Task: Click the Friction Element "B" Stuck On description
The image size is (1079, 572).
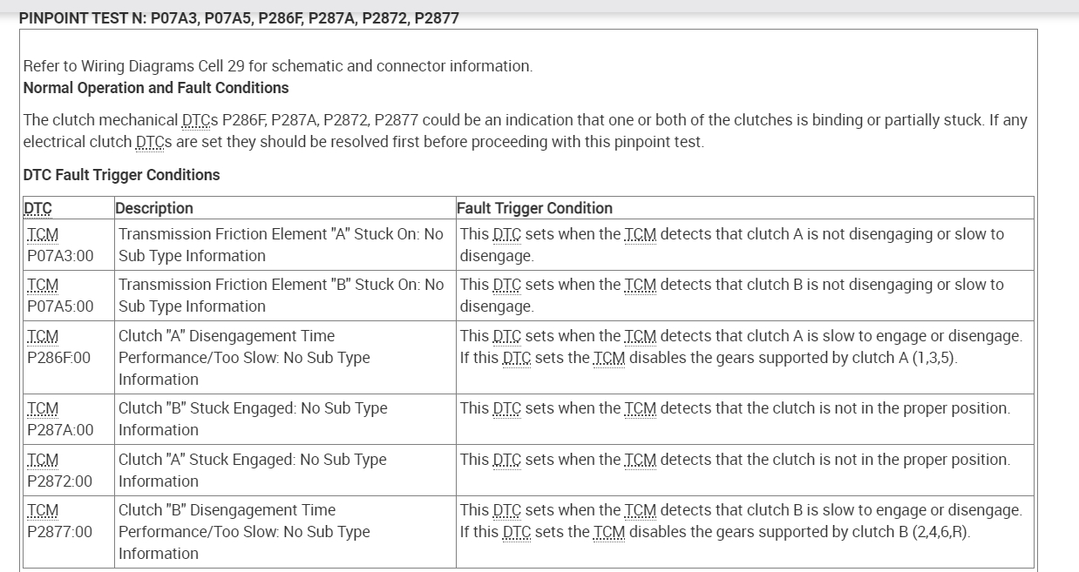Action: point(281,295)
